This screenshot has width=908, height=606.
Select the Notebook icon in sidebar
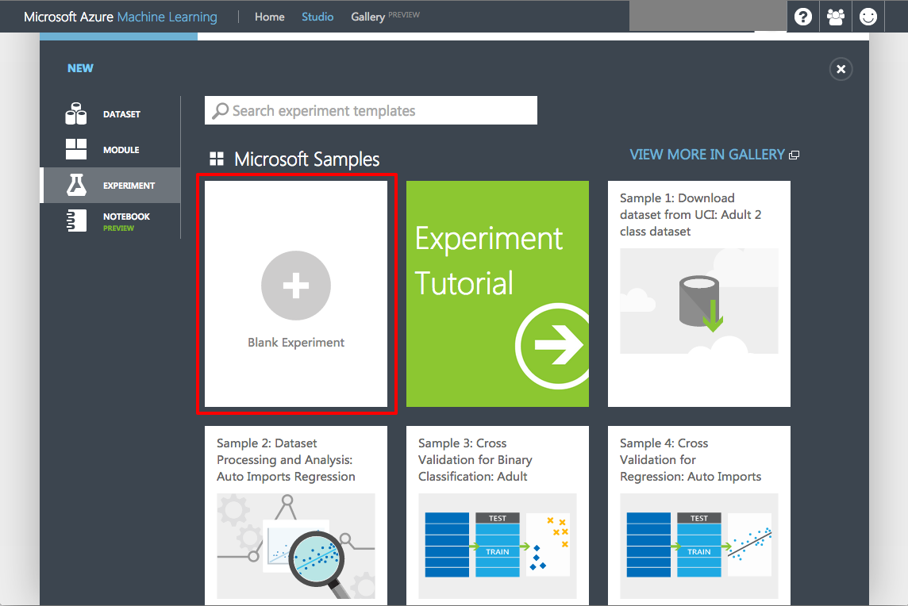(76, 221)
